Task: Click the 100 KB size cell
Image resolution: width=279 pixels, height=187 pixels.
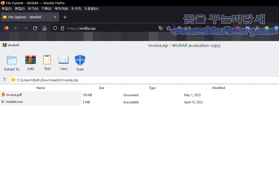Action: point(87,95)
